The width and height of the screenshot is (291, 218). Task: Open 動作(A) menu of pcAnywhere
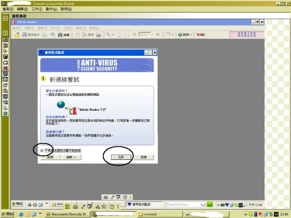51,9
